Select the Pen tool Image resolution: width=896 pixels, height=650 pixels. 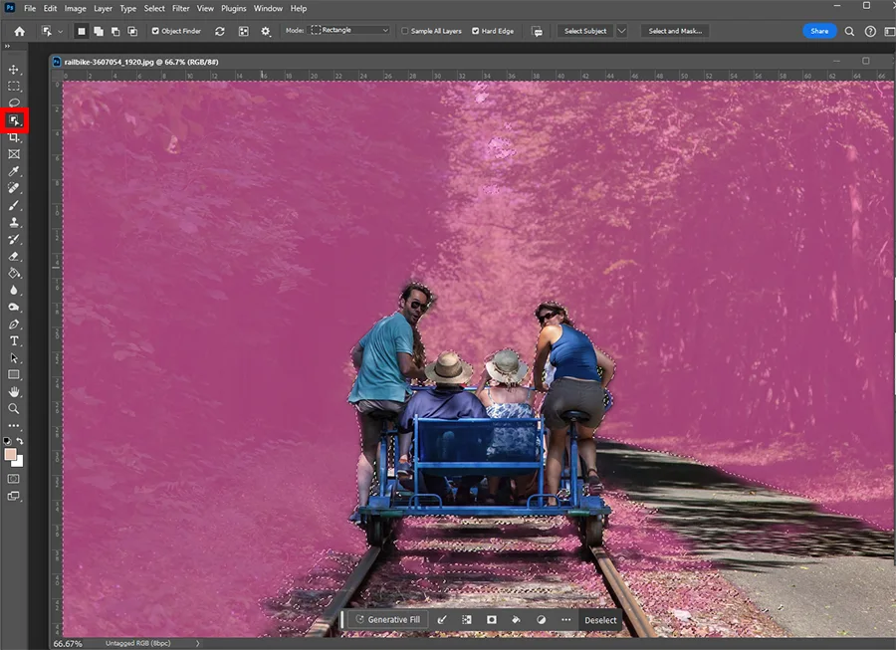tap(14, 324)
